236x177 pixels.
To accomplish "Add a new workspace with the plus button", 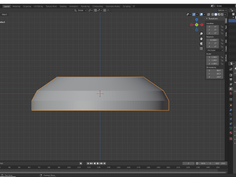I will 134,6.
